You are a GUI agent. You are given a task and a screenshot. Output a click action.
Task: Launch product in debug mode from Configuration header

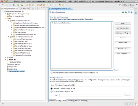click(126, 12)
